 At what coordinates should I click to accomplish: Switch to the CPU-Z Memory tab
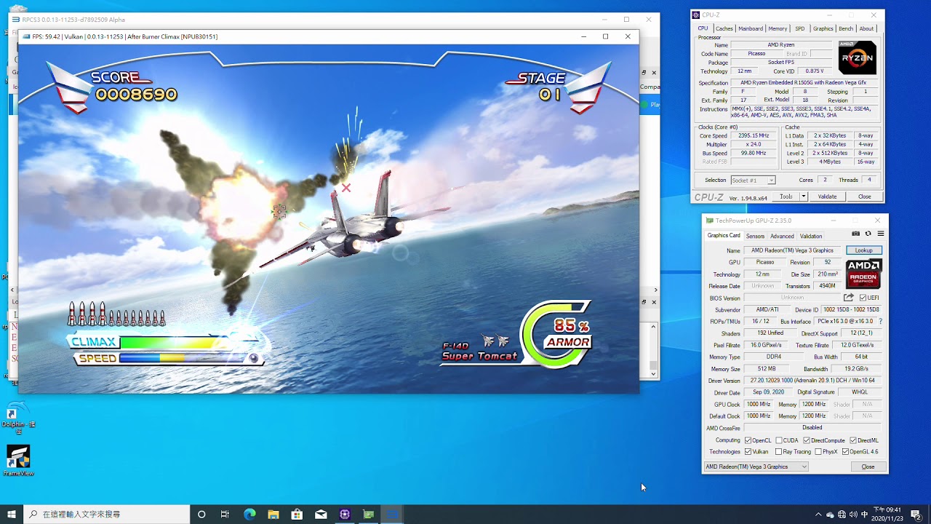tap(778, 28)
